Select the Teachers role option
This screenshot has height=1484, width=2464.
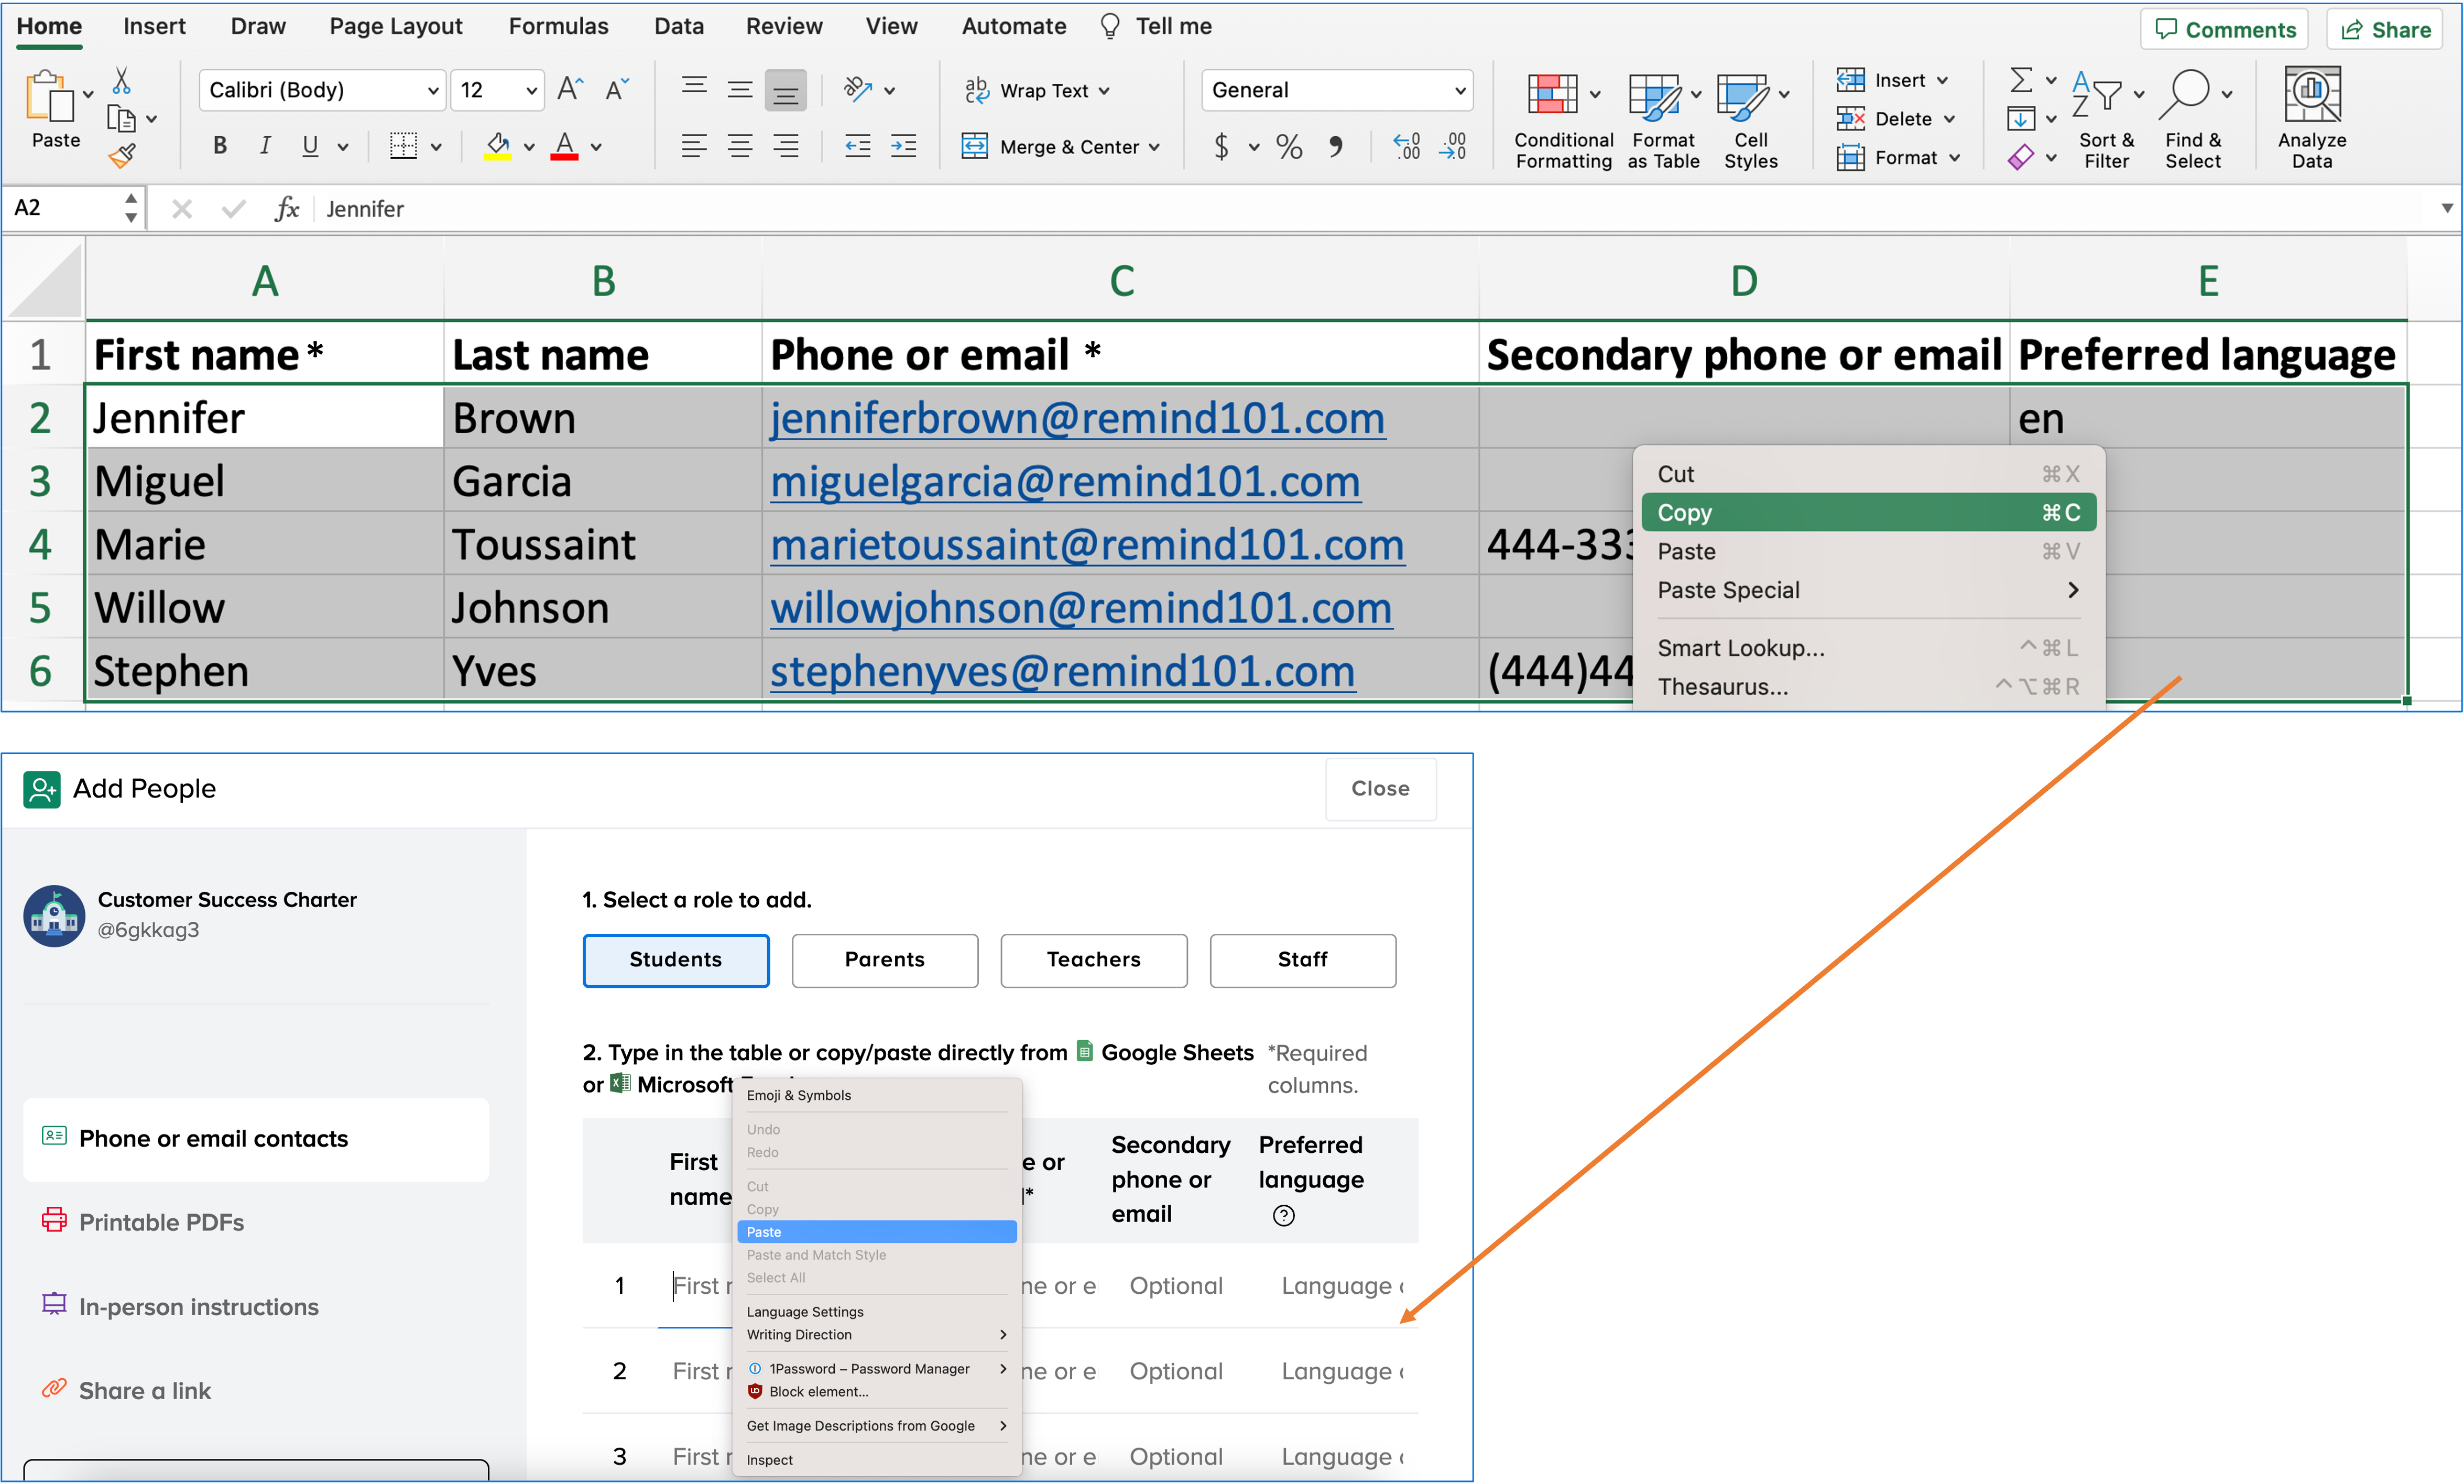[1093, 960]
